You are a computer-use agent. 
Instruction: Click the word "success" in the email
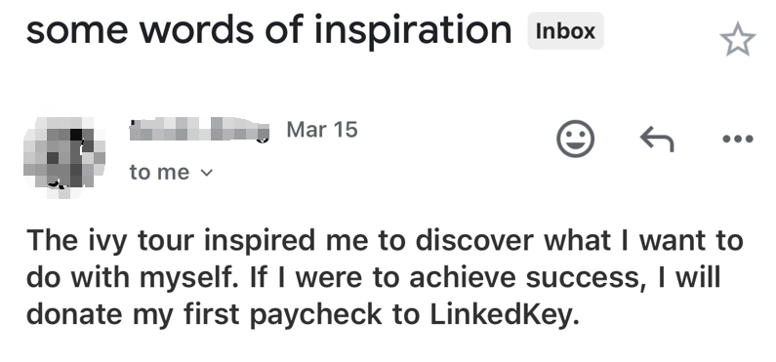582,279
